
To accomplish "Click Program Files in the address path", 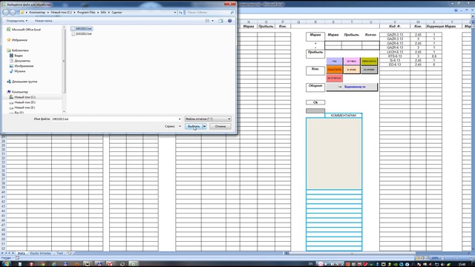I will point(86,13).
